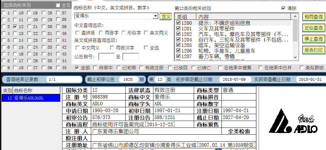This screenshot has width=326, height=150.
Task: Click 报表打印 button
Action: pyautogui.click(x=313, y=50)
